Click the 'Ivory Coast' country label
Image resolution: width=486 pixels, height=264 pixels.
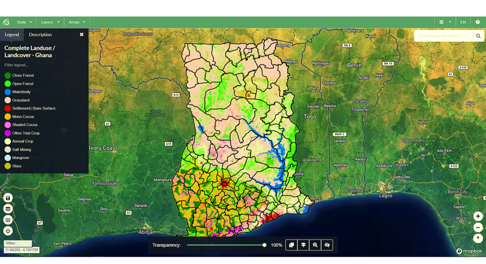click(x=103, y=148)
